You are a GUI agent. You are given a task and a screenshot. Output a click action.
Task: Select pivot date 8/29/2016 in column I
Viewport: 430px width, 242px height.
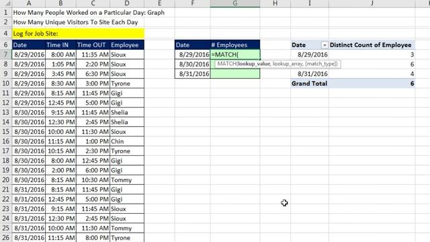click(x=310, y=54)
